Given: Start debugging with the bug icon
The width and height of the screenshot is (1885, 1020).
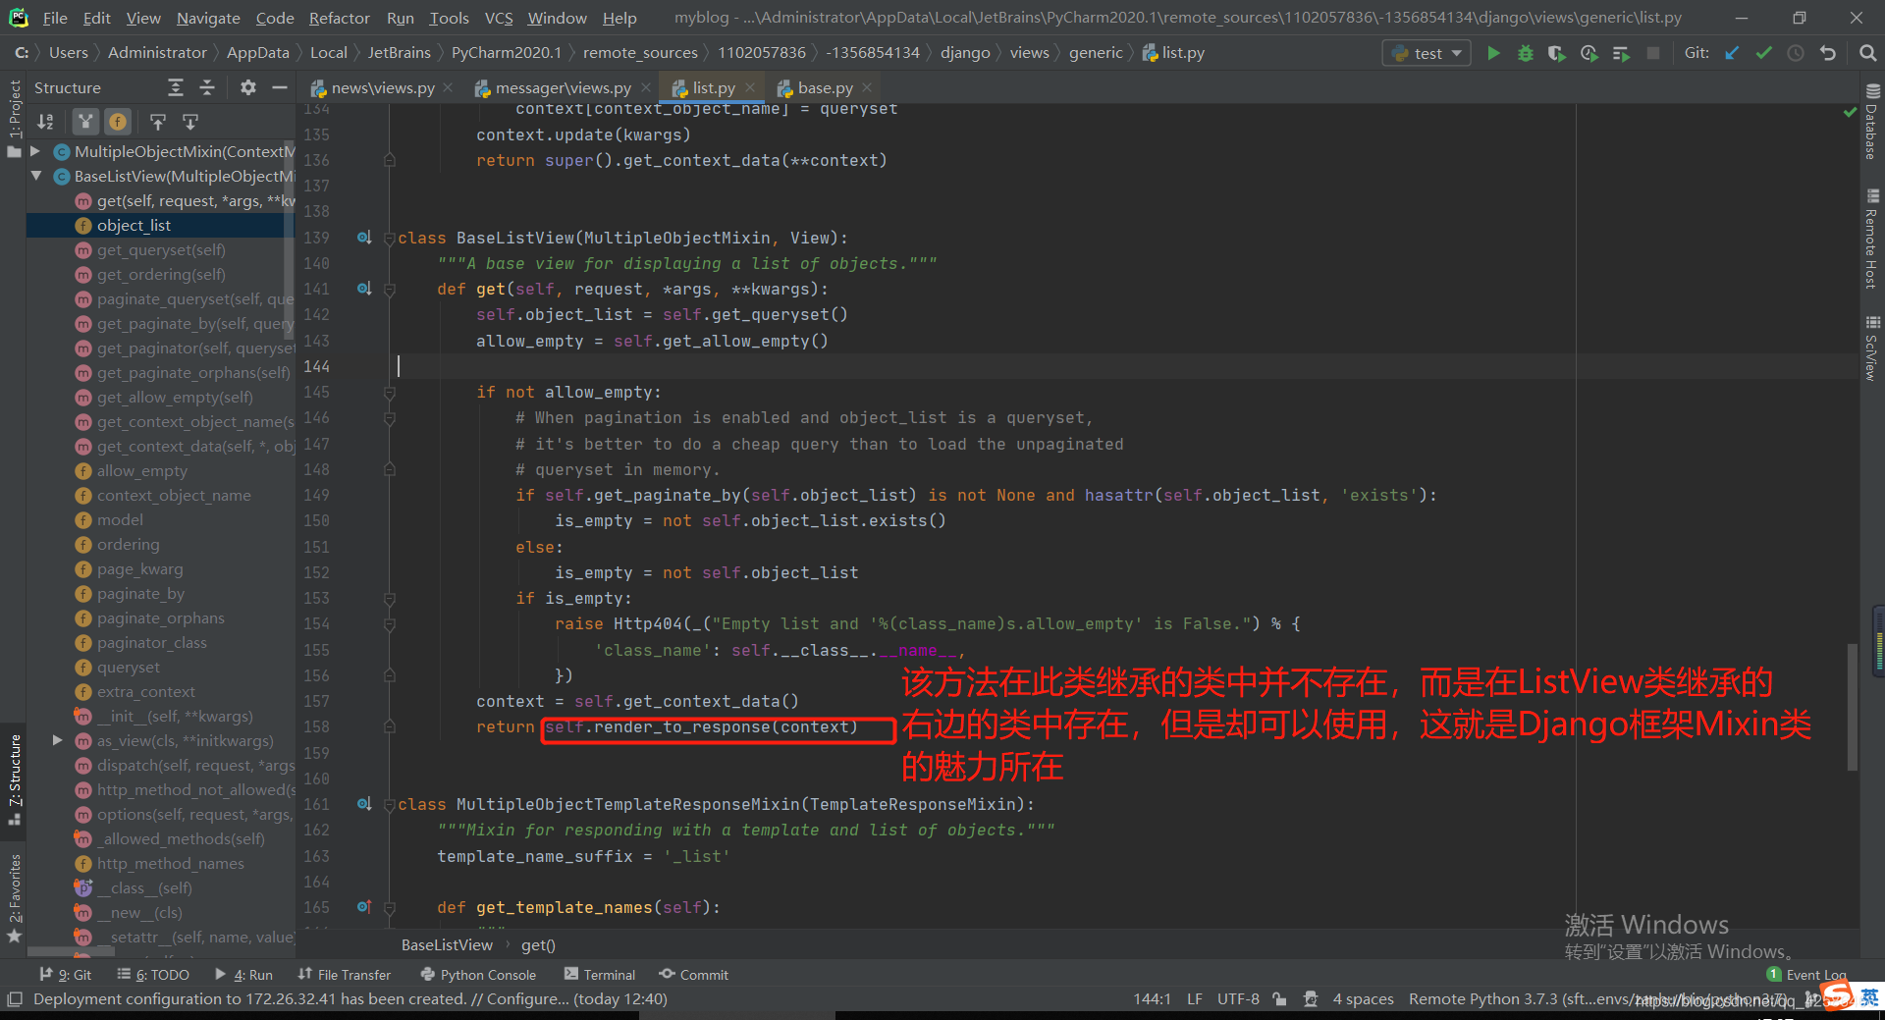Looking at the screenshot, I should (x=1525, y=53).
